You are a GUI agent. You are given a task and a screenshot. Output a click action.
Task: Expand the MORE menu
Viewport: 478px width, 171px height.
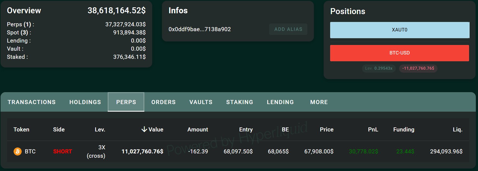[319, 102]
